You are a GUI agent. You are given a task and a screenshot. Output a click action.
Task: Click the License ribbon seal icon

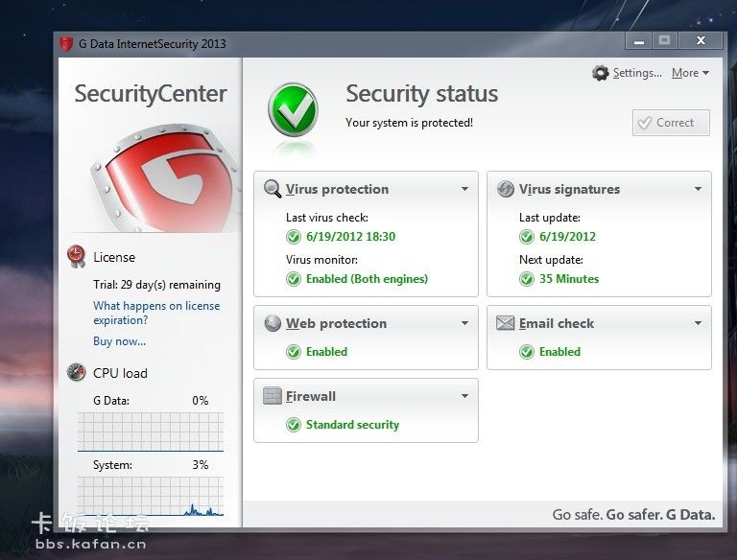coord(76,257)
